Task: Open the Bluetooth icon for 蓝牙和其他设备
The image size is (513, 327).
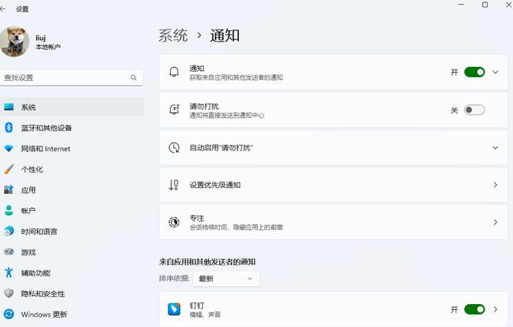Action: [9, 128]
